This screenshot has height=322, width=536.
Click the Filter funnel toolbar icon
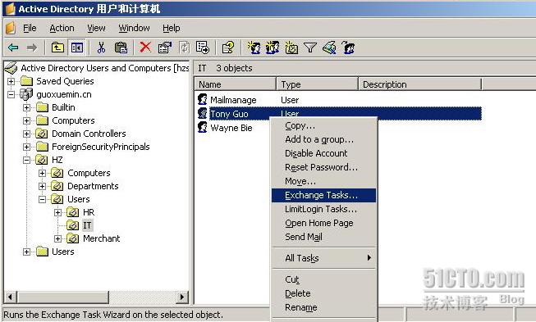coord(310,48)
